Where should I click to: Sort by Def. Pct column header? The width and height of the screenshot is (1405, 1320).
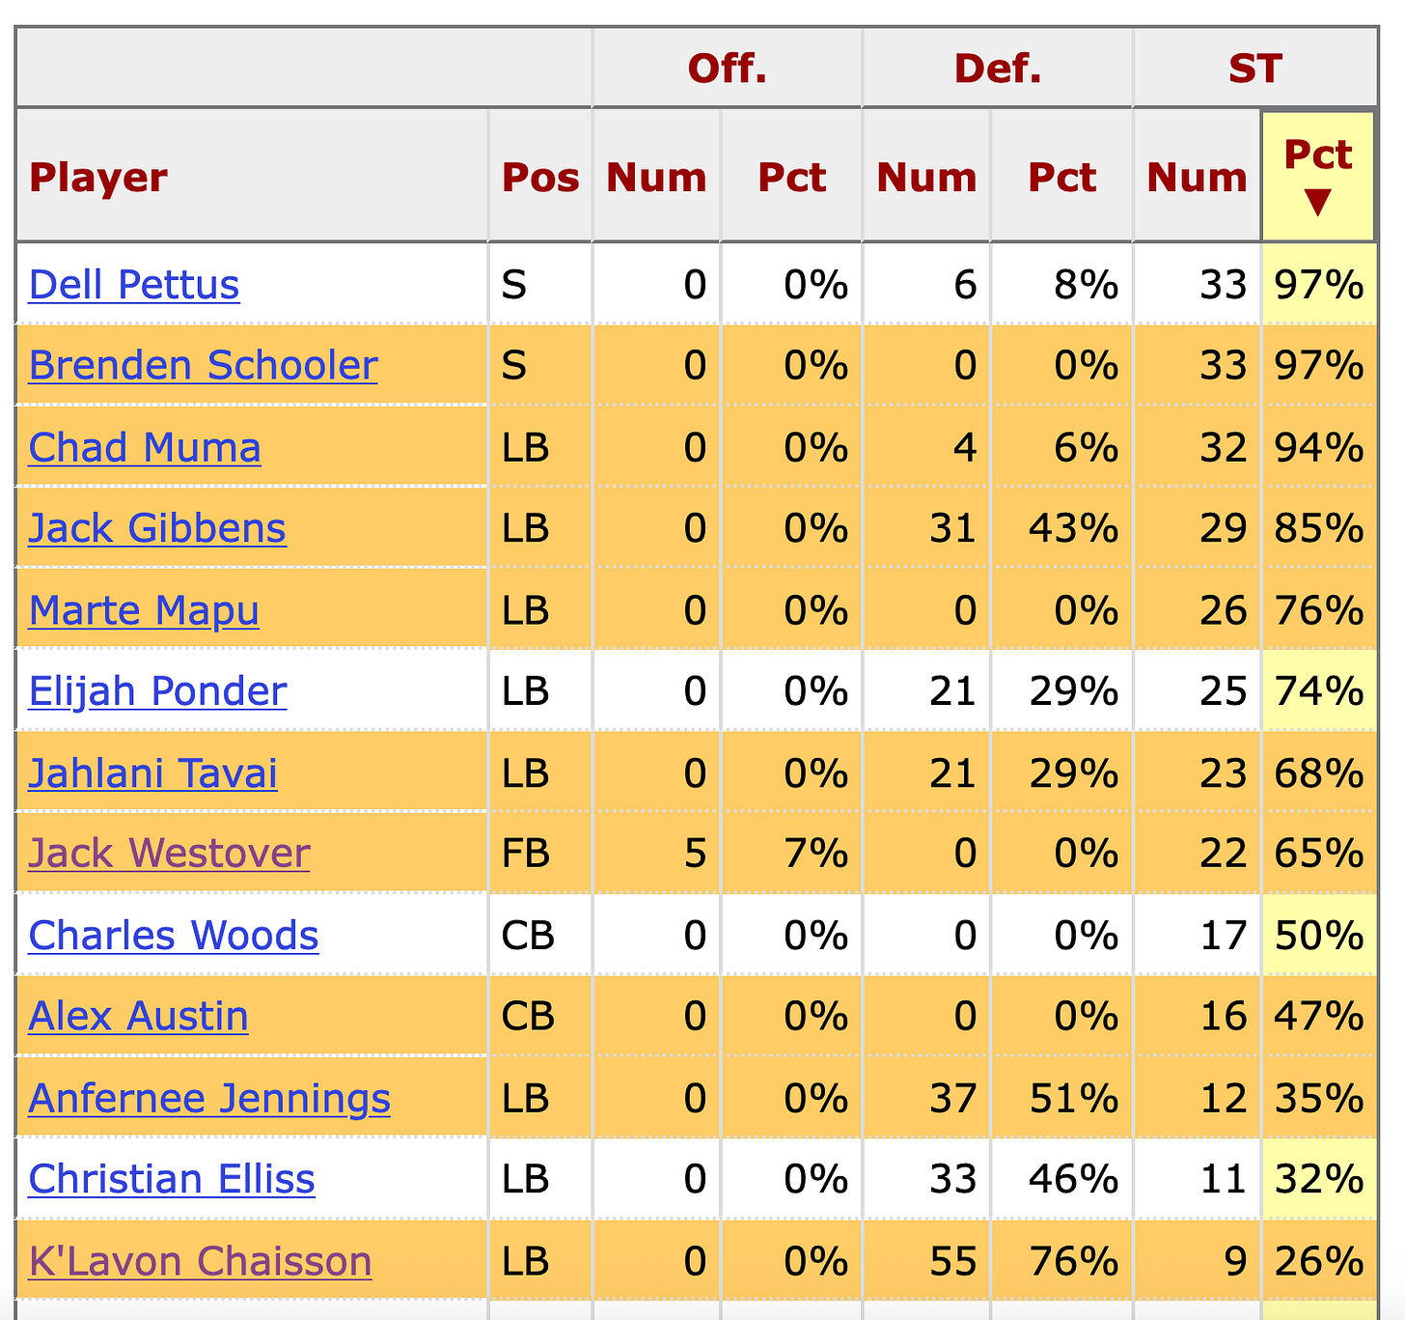1061,176
